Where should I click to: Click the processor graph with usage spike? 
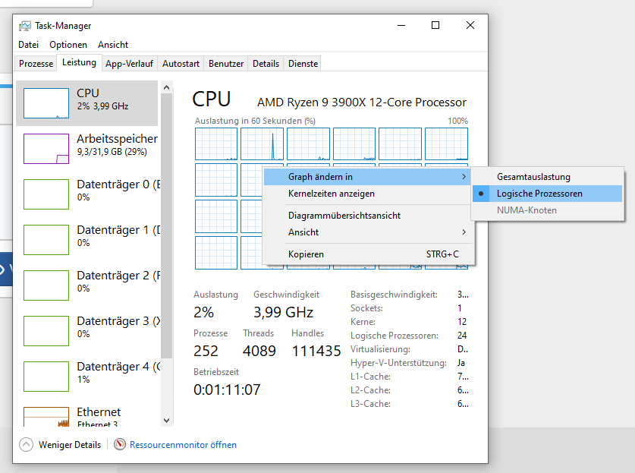point(262,144)
